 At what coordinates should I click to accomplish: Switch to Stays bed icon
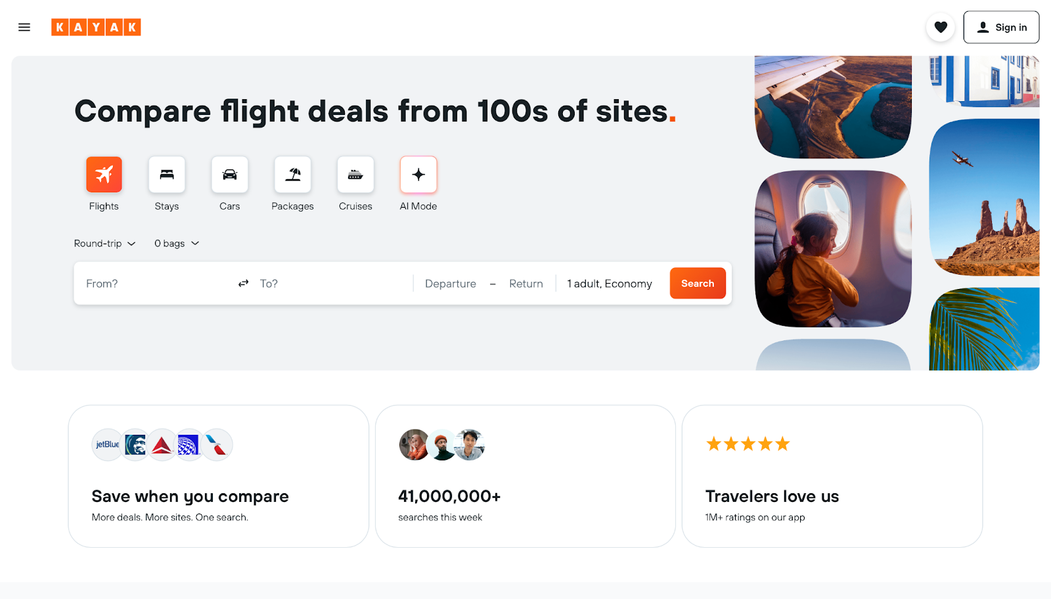[x=167, y=175]
